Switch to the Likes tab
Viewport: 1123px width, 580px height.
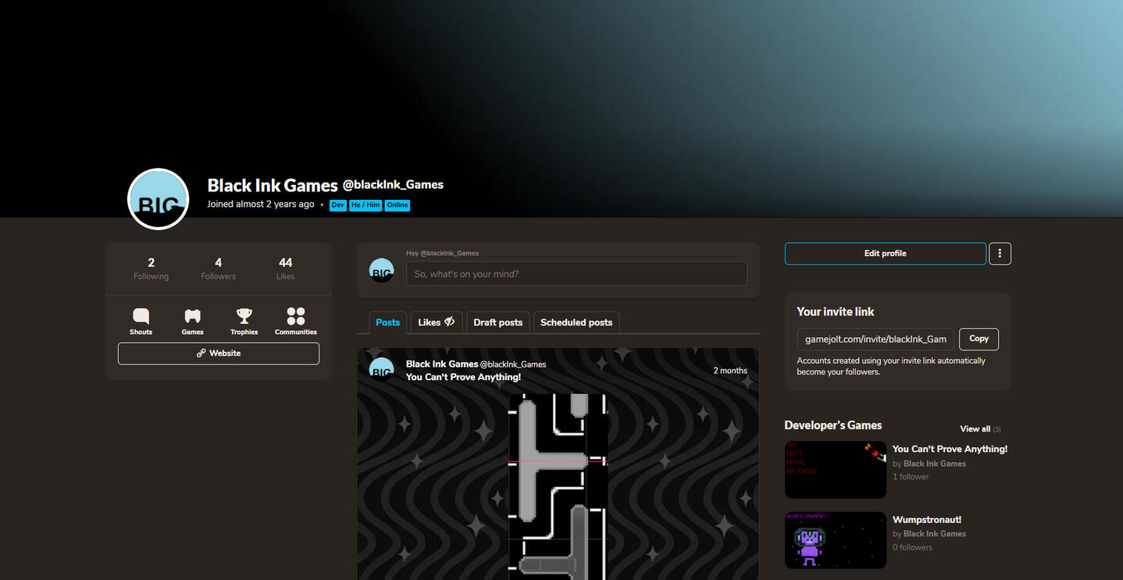pyautogui.click(x=436, y=322)
